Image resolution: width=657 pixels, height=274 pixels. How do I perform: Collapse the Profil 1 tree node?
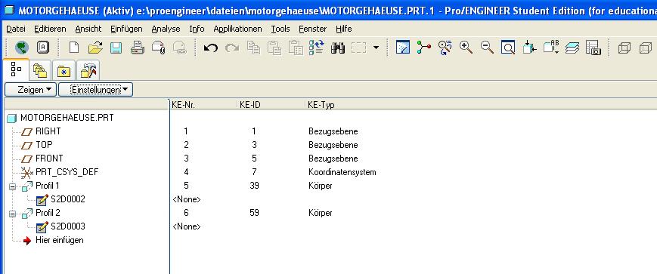click(x=13, y=186)
